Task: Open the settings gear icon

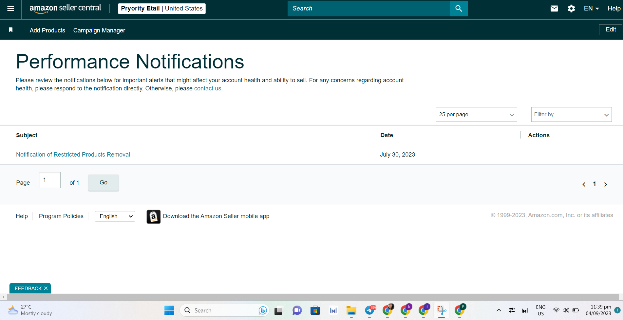Action: click(571, 9)
